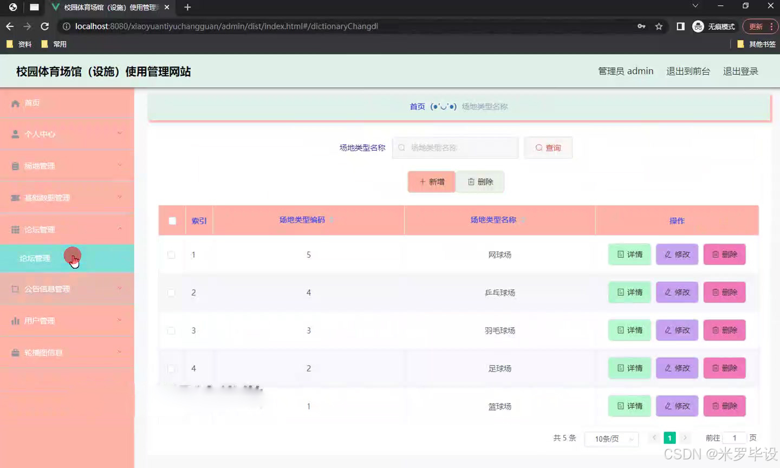Open 详情 for the 篮球场 row
This screenshot has height=468, width=780.
pos(629,406)
